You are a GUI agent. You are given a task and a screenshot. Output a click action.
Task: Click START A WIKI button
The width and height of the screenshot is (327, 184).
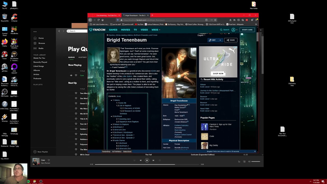pos(247,30)
